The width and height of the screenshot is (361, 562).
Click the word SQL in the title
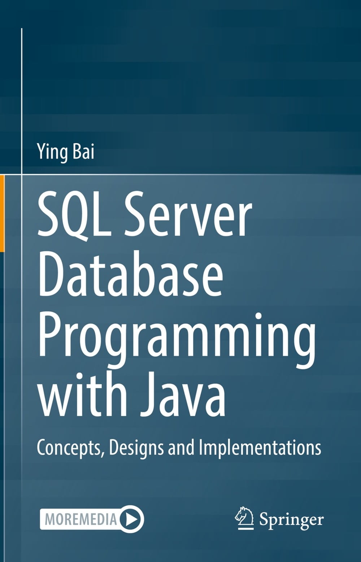coord(74,216)
